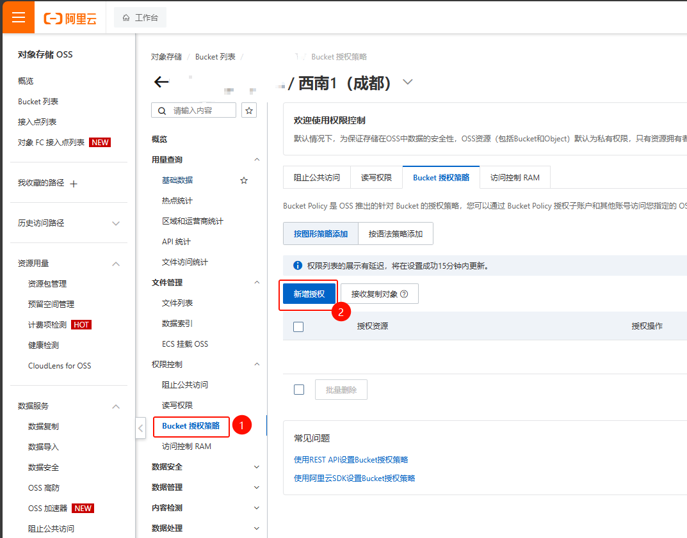
Task: Star the 基础数据 menu item
Action: point(244,180)
